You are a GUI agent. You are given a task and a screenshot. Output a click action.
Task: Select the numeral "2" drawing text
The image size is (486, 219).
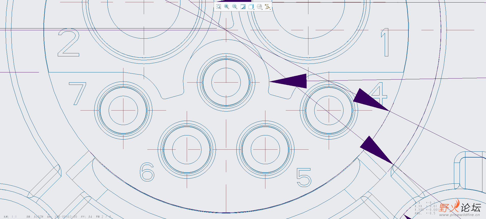coord(68,42)
